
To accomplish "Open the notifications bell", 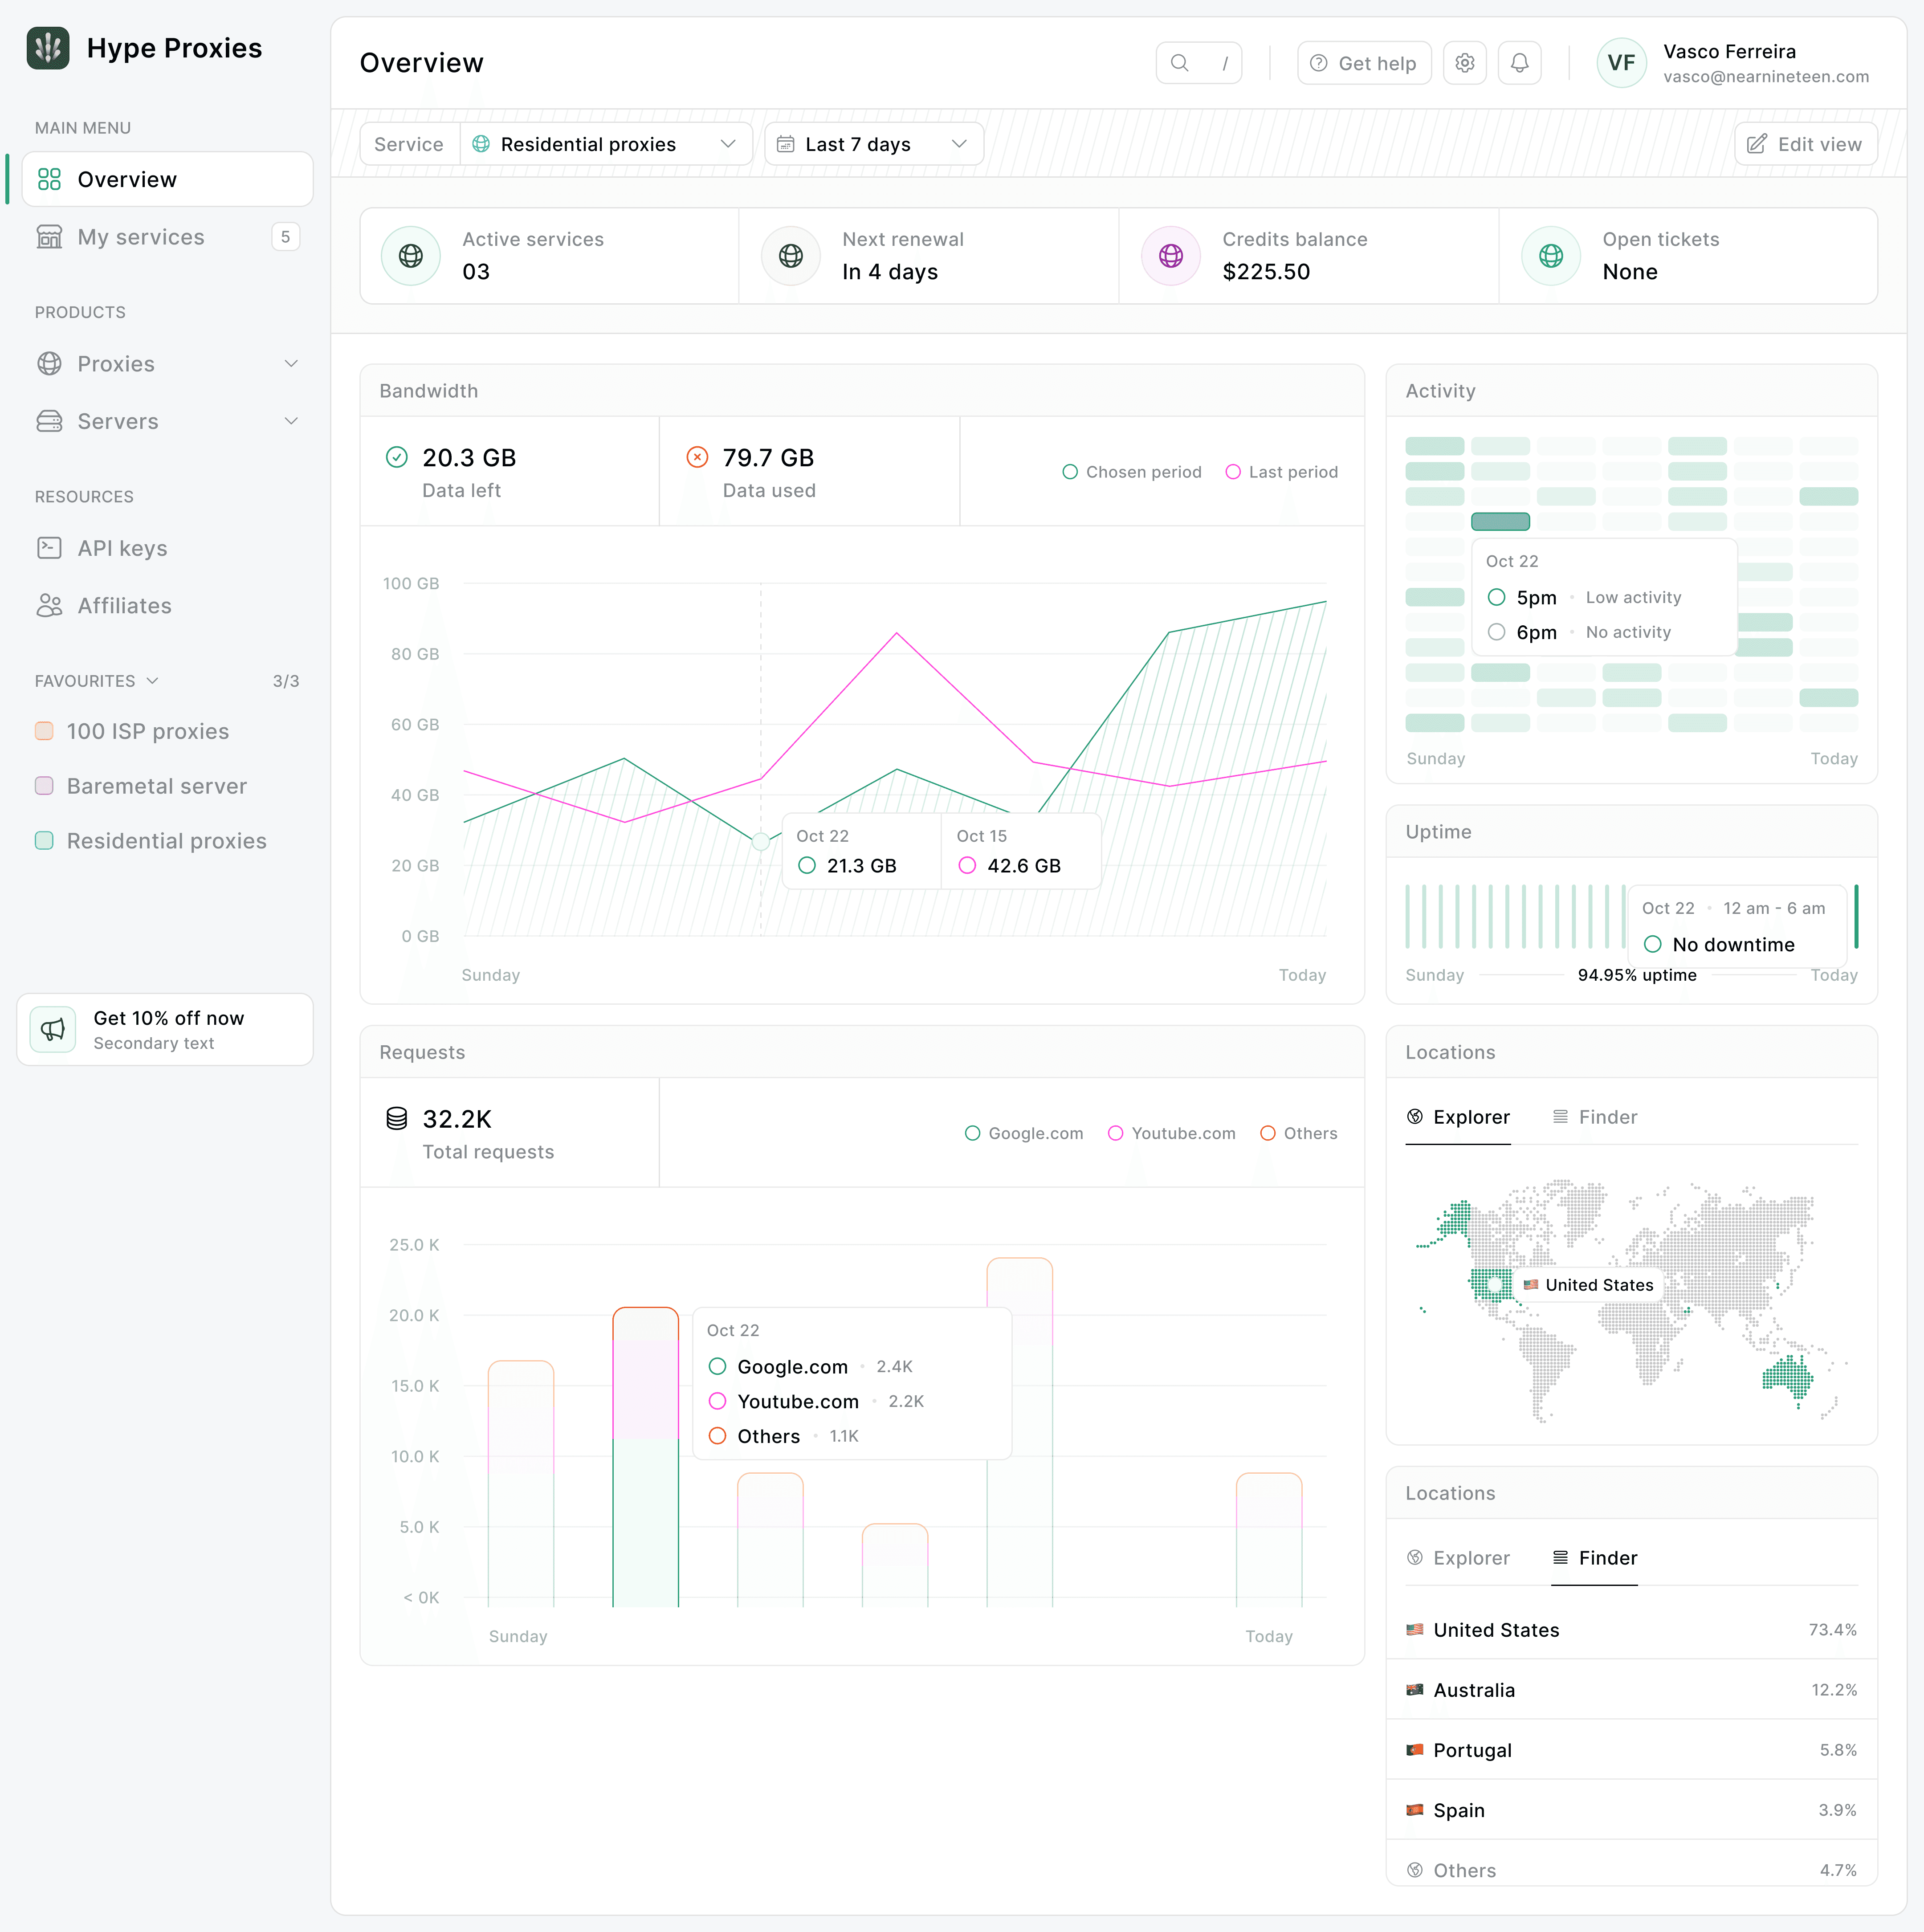I will click(1519, 63).
